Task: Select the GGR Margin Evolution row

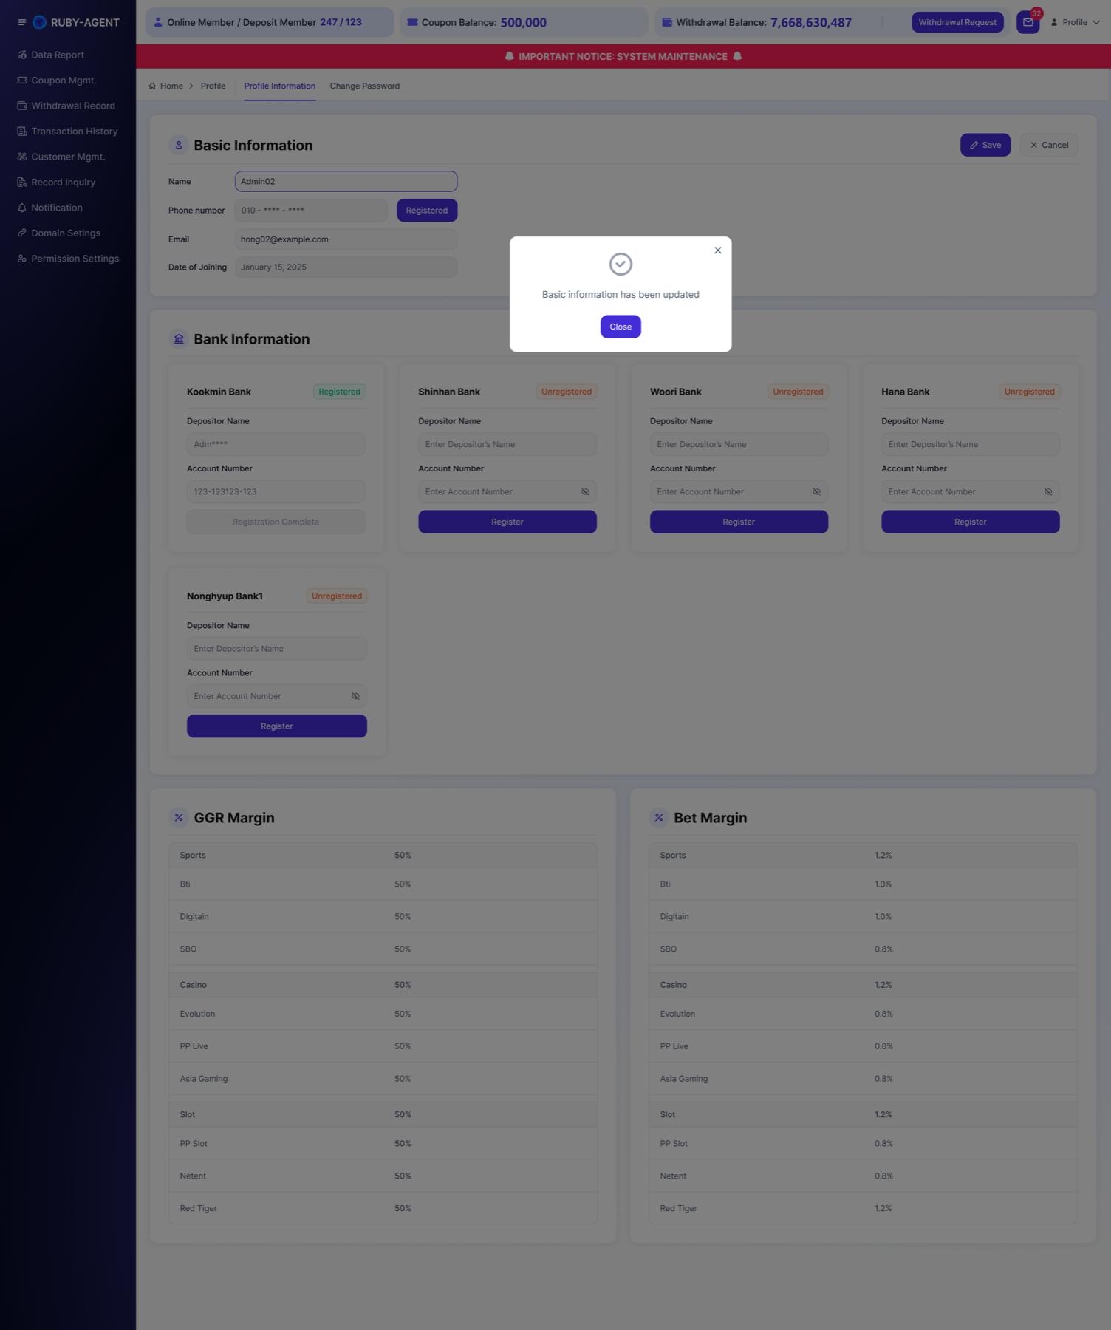Action: point(383,1014)
